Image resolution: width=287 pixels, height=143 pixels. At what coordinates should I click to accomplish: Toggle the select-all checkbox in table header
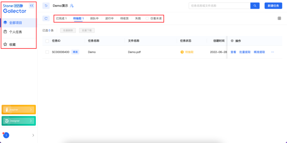[47, 41]
